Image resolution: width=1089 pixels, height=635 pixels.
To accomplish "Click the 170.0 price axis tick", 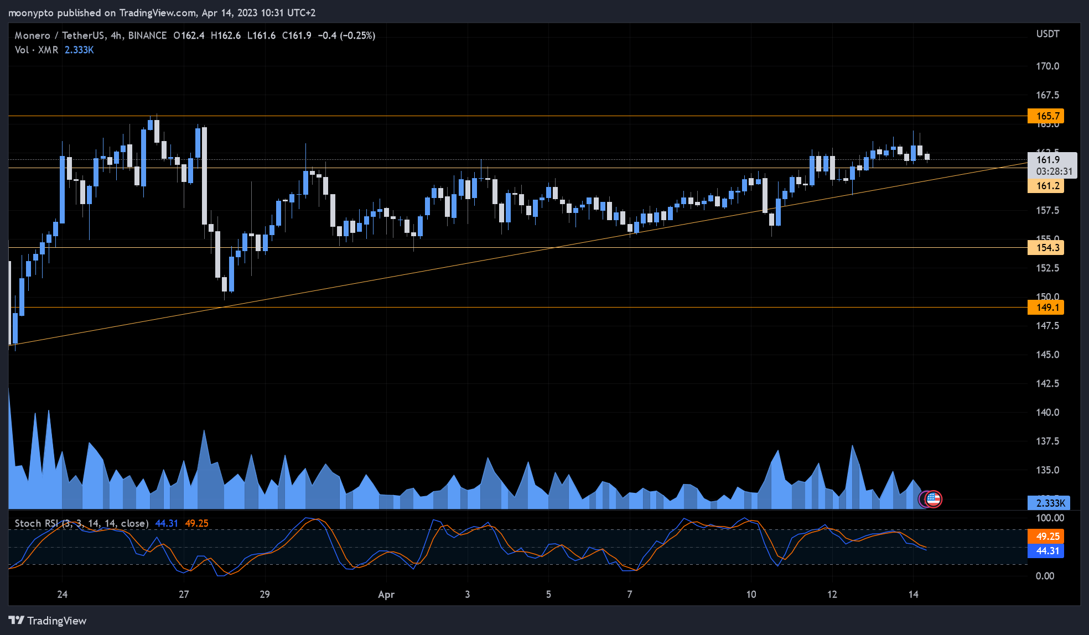I will pos(1047,66).
